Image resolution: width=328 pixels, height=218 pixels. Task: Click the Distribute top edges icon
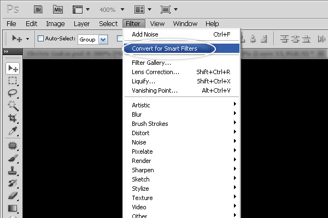pos(284,39)
